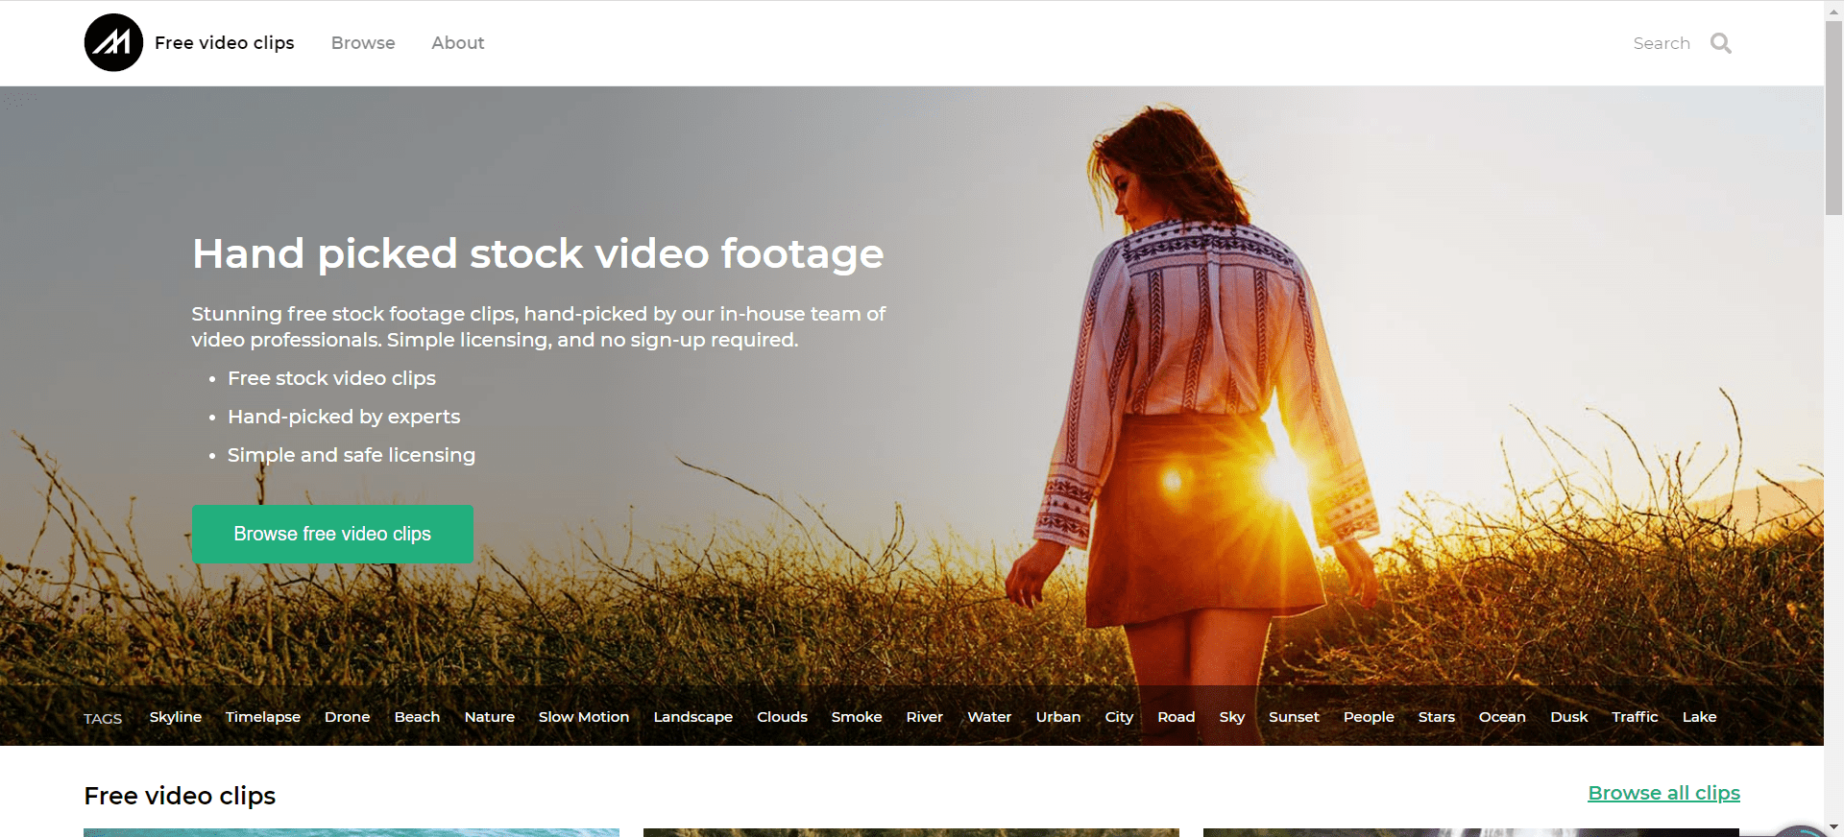Select the Water tag

tap(989, 717)
